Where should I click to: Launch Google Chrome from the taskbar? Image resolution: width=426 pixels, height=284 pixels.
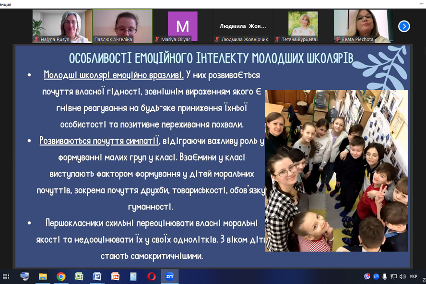coord(61,276)
